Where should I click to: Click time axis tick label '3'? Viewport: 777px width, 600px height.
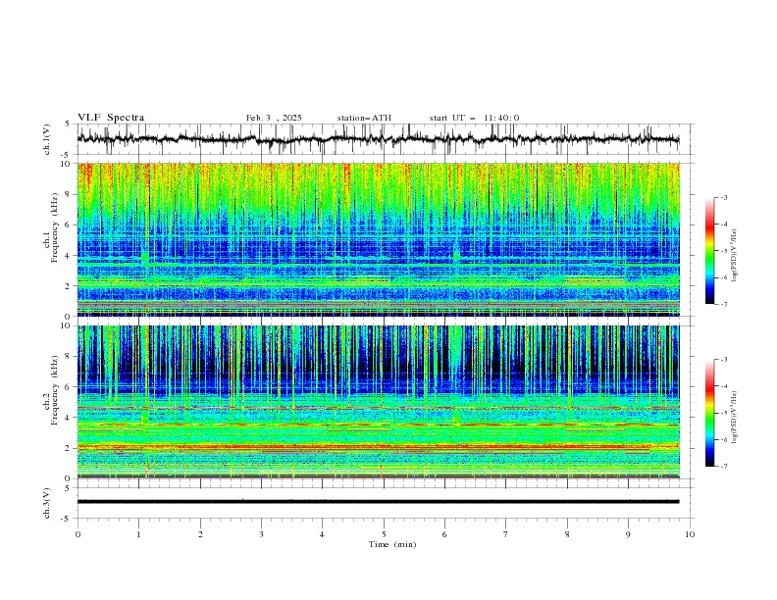[261, 534]
